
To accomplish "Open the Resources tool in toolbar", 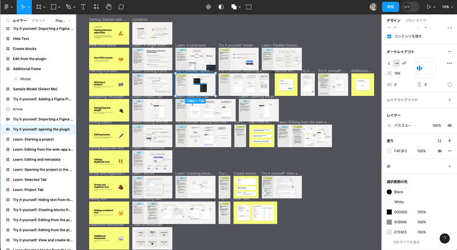I will [96, 7].
